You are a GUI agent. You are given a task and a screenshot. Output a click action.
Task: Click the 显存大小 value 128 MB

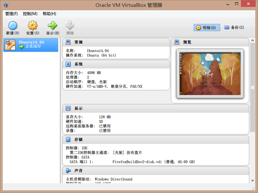point(105,117)
